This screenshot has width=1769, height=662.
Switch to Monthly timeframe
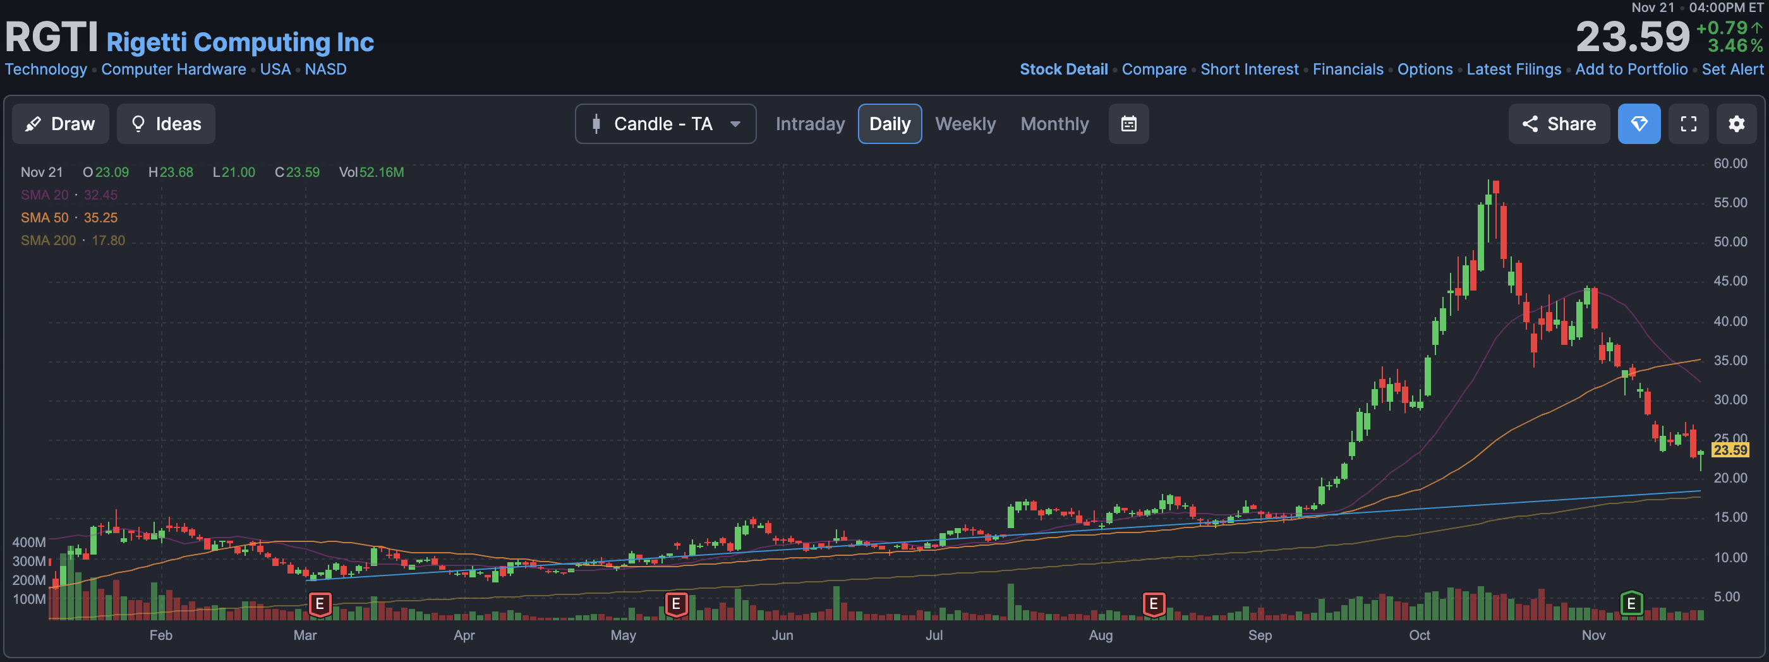(1054, 124)
